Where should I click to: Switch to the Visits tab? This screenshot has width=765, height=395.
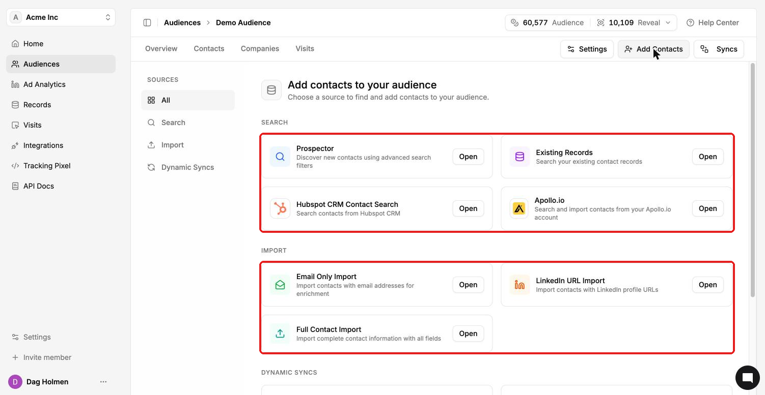click(305, 49)
